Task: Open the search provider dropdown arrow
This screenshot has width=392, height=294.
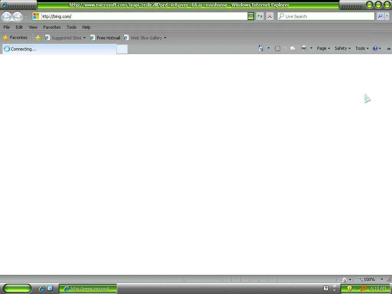Action: pos(387,16)
